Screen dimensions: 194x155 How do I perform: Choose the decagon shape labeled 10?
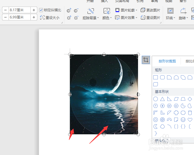(169, 106)
